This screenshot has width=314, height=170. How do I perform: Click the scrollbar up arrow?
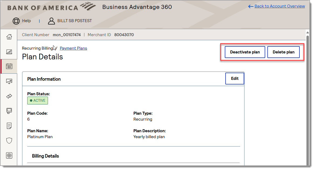pos(308,32)
